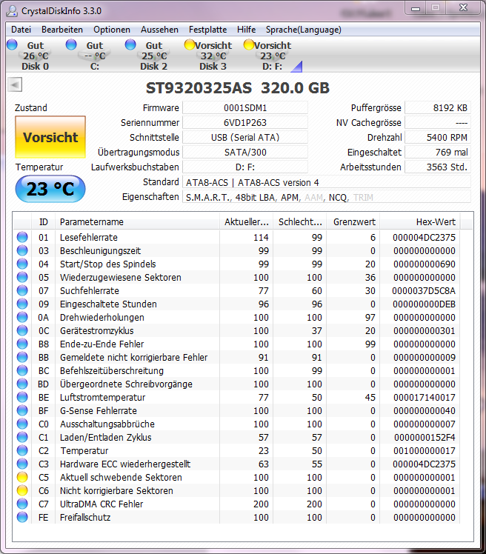Screen dimensions: 486x554
Task: Open the Optionen menu
Action: [x=112, y=30]
